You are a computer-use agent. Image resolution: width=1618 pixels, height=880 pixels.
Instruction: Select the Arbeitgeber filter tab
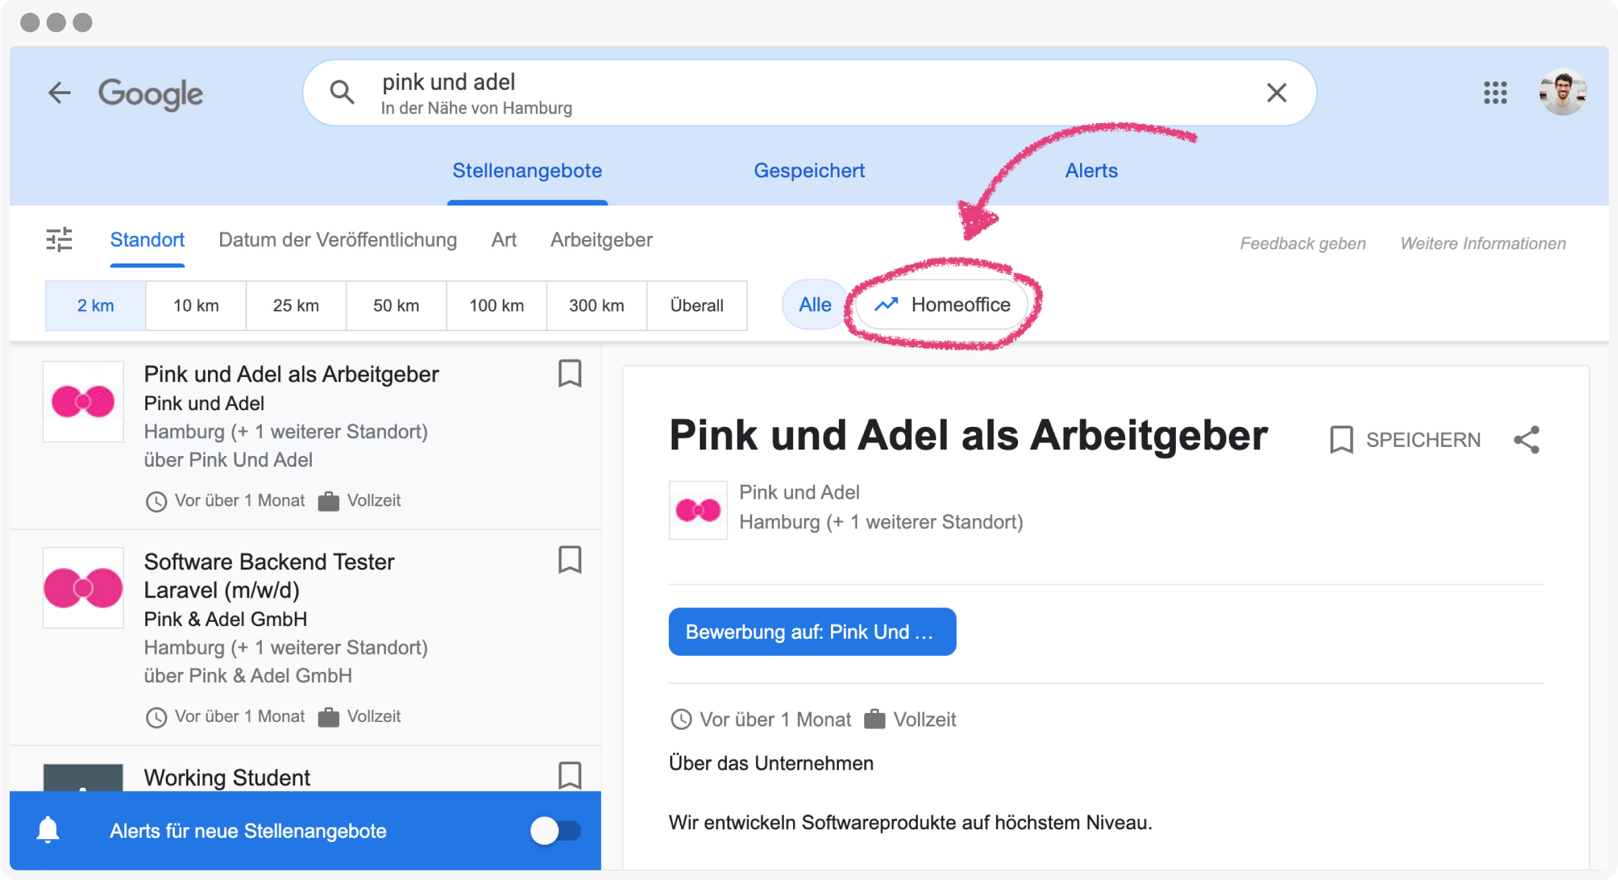click(602, 239)
